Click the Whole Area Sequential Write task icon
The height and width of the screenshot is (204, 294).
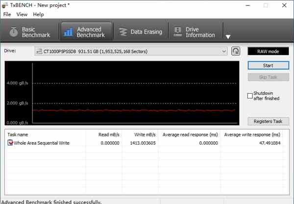point(10,143)
